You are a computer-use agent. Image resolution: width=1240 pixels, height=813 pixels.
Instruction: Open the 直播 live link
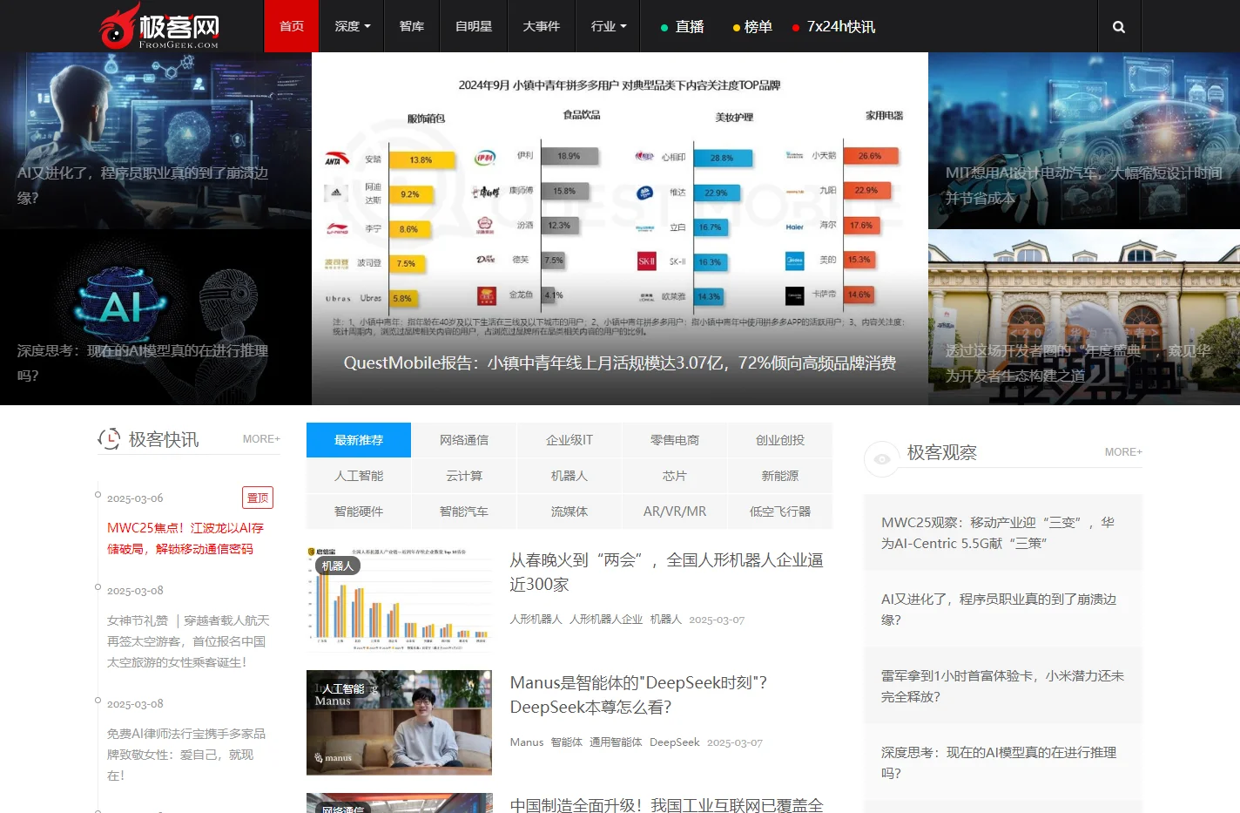[x=683, y=27]
